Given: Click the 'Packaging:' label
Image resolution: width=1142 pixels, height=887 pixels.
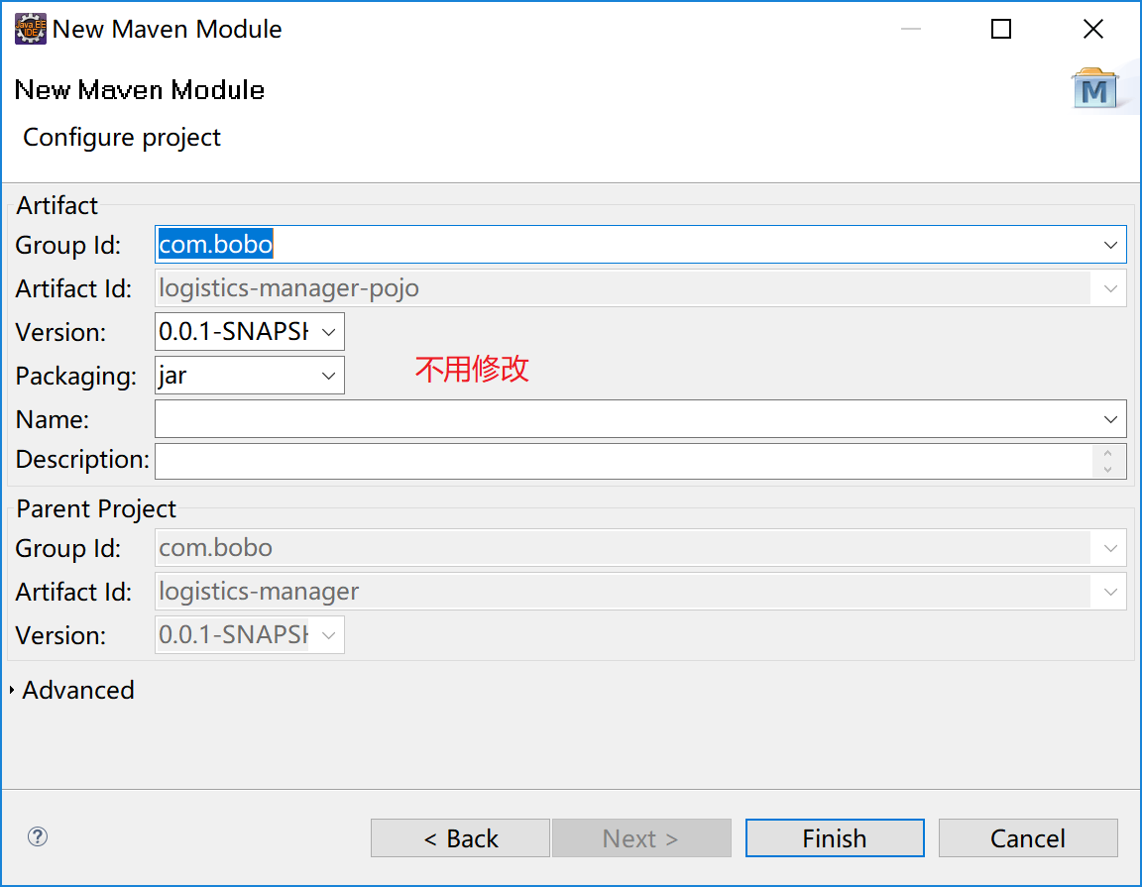Looking at the screenshot, I should (75, 377).
